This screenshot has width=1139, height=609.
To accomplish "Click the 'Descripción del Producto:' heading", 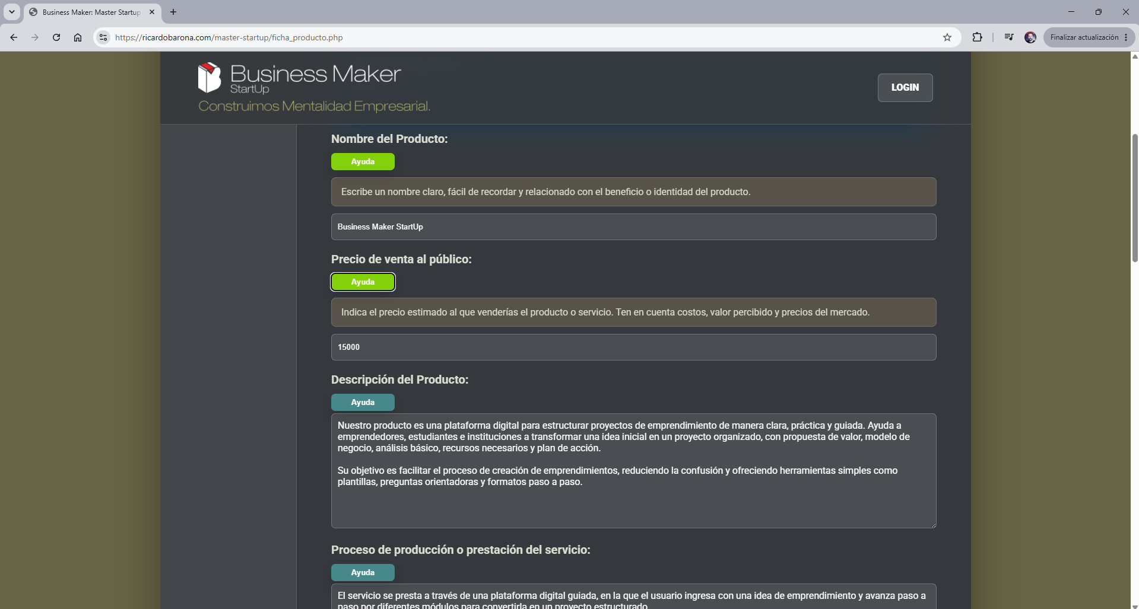I will pos(399,380).
